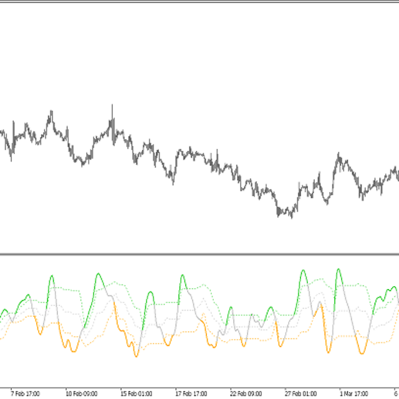399x399 pixels.
Task: Click the green oscillator peak left of 10 Feb
Action: 50,276
